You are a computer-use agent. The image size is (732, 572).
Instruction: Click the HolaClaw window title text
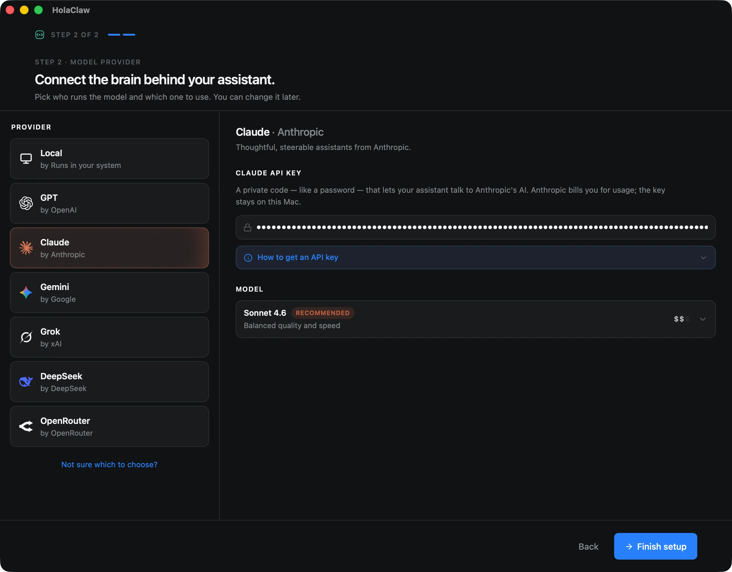tap(71, 10)
